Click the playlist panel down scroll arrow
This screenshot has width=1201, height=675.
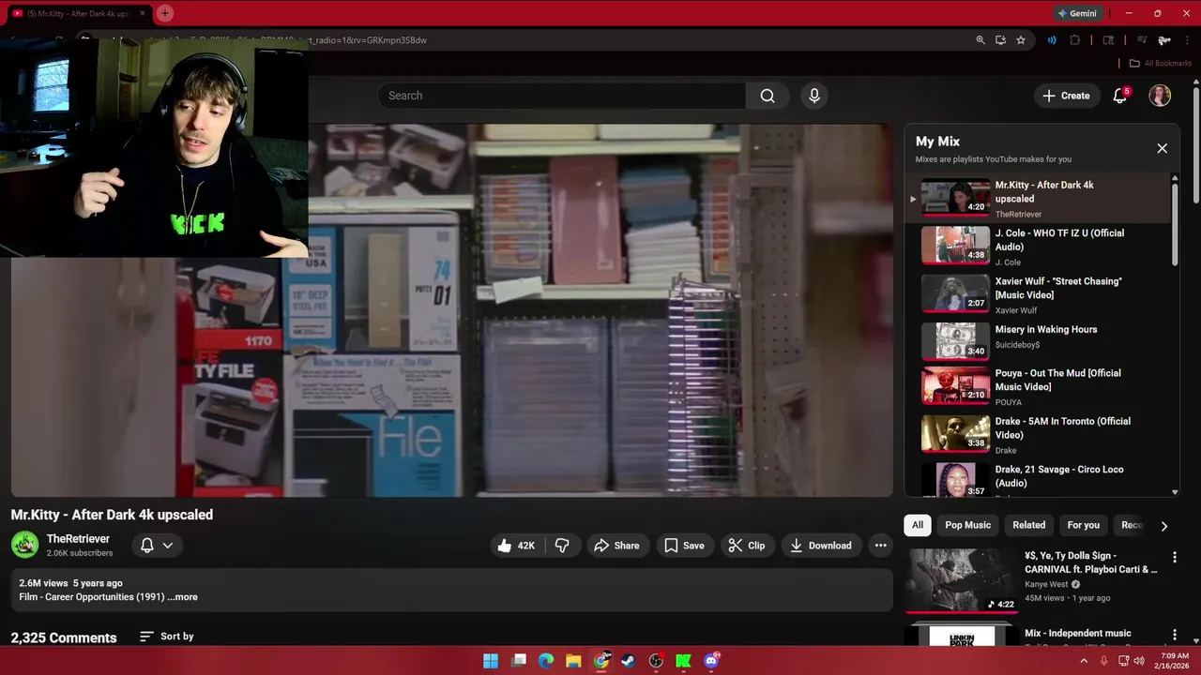tap(1175, 492)
